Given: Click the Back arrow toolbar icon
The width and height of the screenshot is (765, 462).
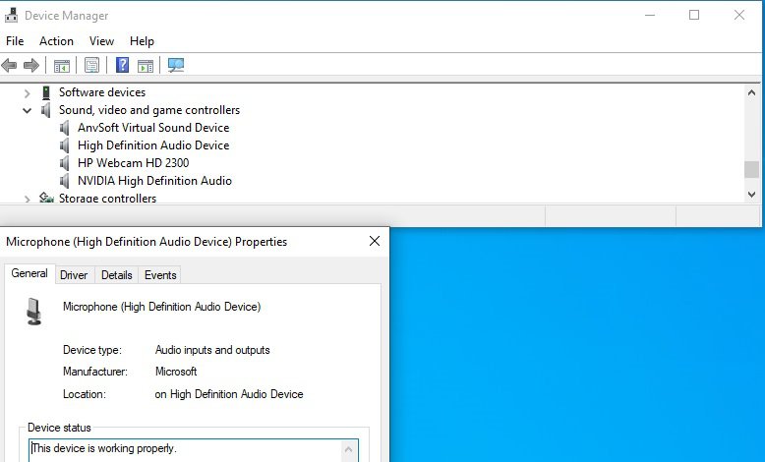Looking at the screenshot, I should coord(10,66).
